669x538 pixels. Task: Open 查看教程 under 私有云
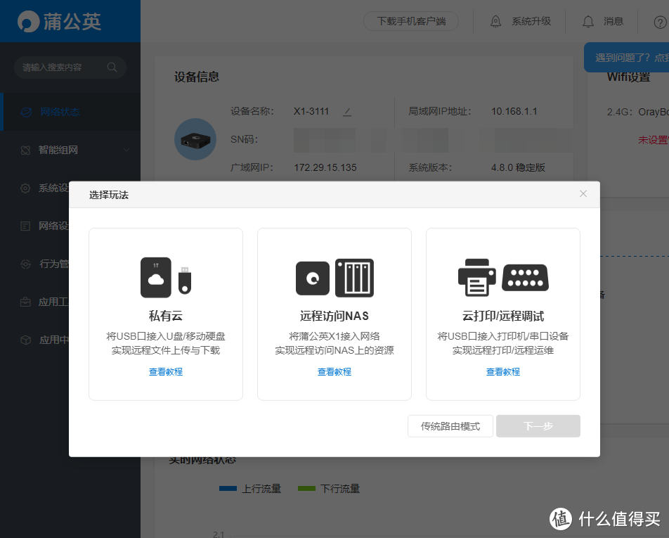coord(165,371)
